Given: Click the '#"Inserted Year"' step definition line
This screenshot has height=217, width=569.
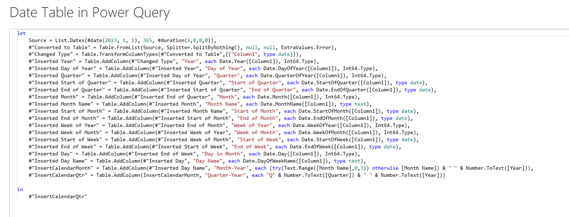Looking at the screenshot, I should click(175, 62).
